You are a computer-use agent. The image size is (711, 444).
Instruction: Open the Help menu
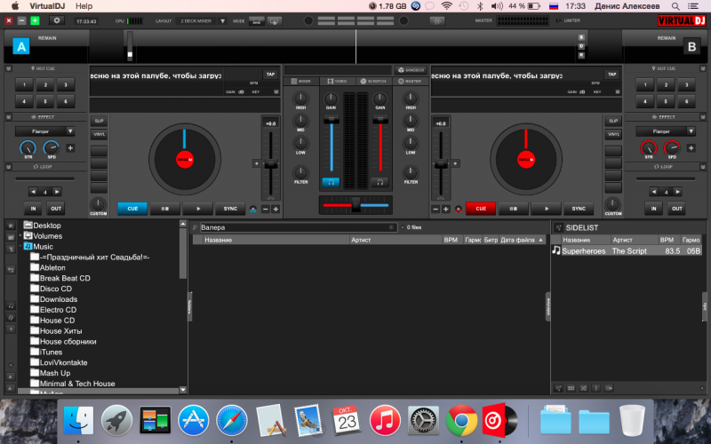pos(84,6)
